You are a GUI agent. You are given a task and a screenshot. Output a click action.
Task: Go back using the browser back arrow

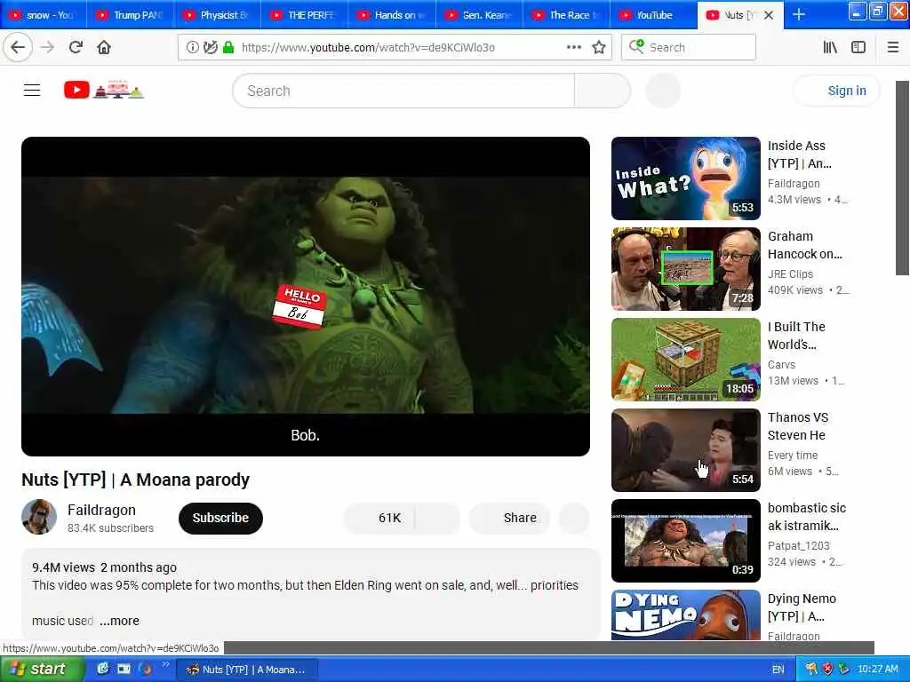(18, 48)
